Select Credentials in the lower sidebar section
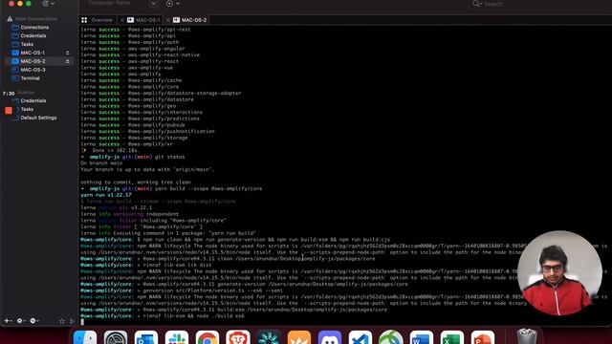Image resolution: width=612 pixels, height=344 pixels. [33, 100]
